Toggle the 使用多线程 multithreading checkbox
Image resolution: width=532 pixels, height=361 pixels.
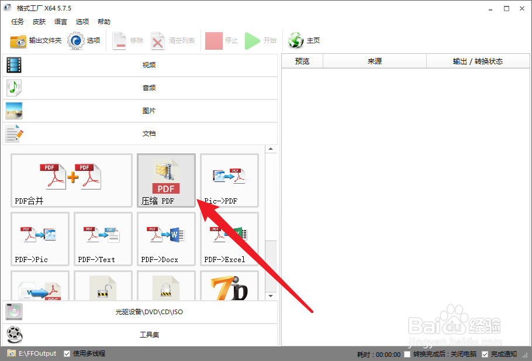[67, 353]
